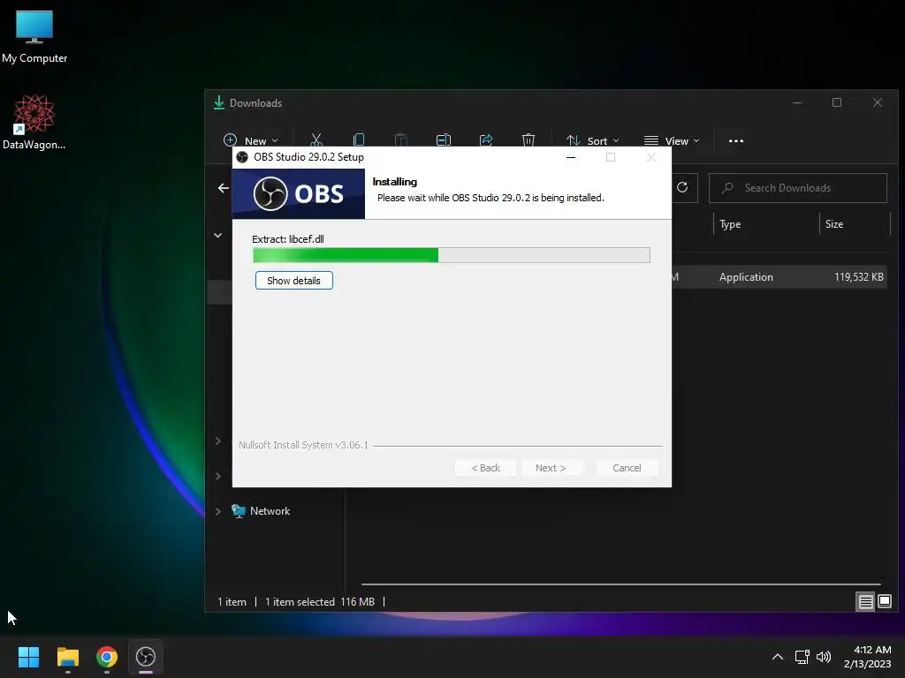Click the OBS logo in the setup header
Screen dimensions: 905x678
(x=299, y=193)
